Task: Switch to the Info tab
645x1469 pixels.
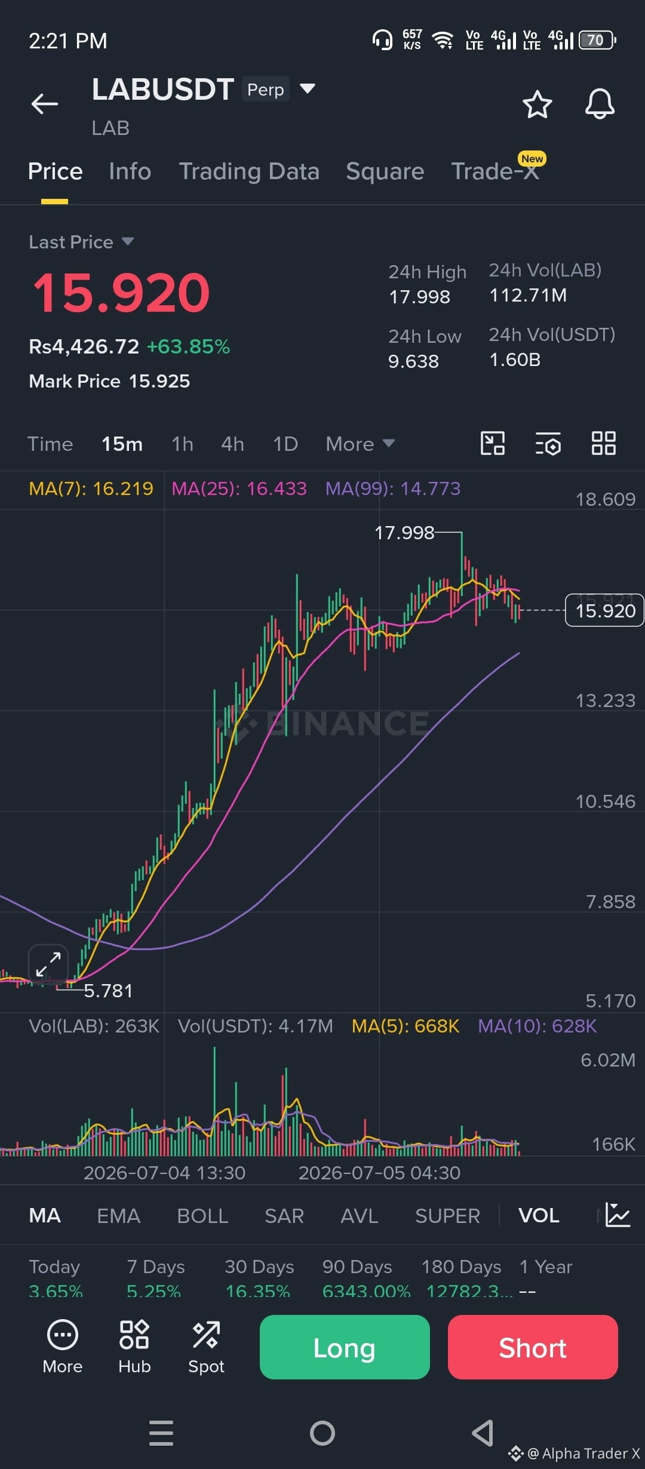Action: click(130, 171)
